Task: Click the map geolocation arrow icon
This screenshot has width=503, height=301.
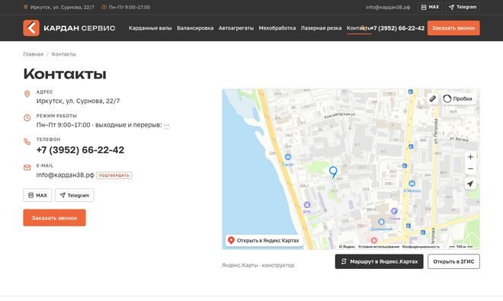Action: [x=470, y=184]
